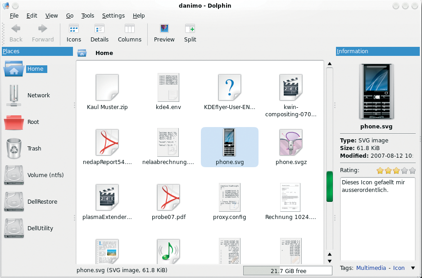This screenshot has height=278, width=422.
Task: Open the Settings menu
Action: point(113,16)
